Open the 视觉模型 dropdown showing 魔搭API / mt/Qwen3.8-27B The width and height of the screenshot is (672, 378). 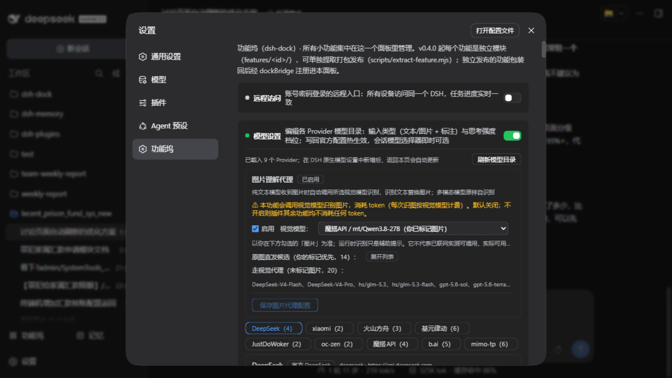click(x=413, y=229)
